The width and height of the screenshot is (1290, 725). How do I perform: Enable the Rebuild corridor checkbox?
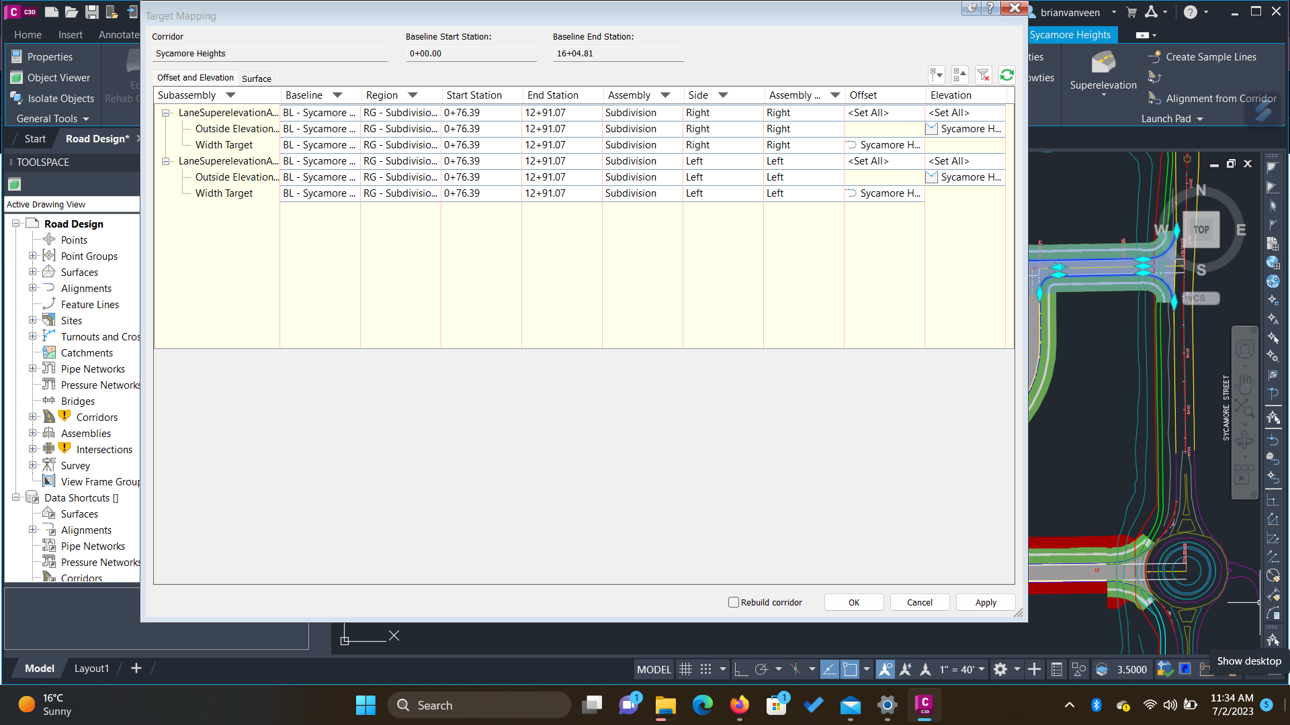point(734,602)
